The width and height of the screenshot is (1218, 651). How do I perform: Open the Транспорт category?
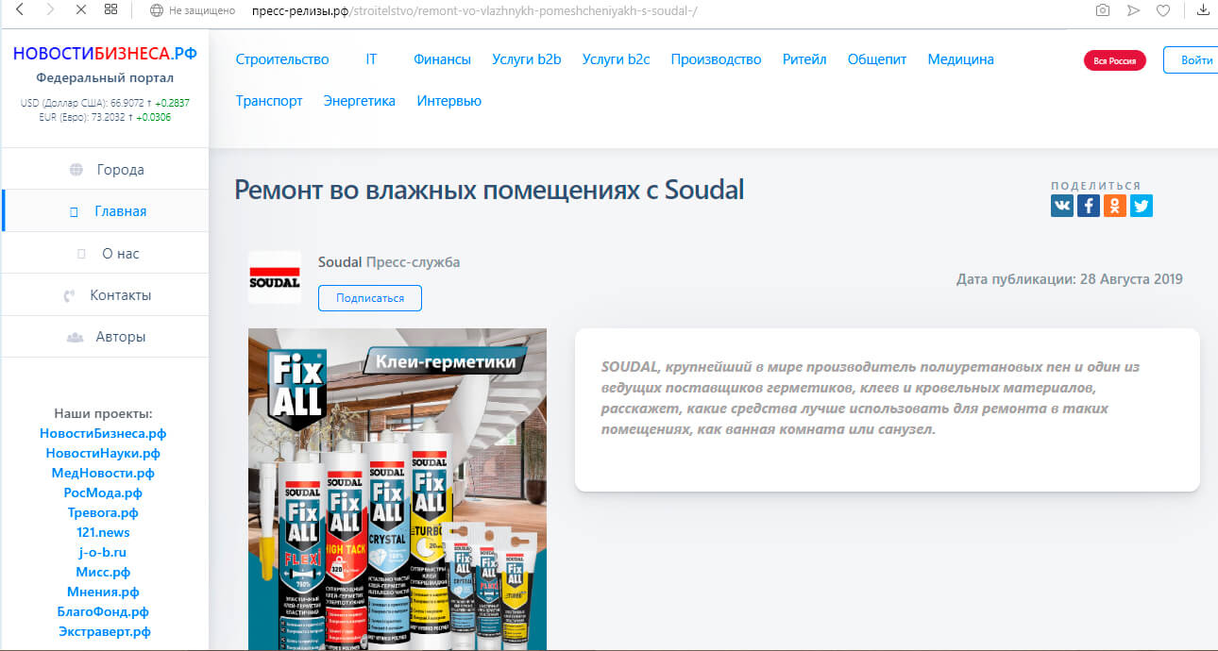click(269, 101)
